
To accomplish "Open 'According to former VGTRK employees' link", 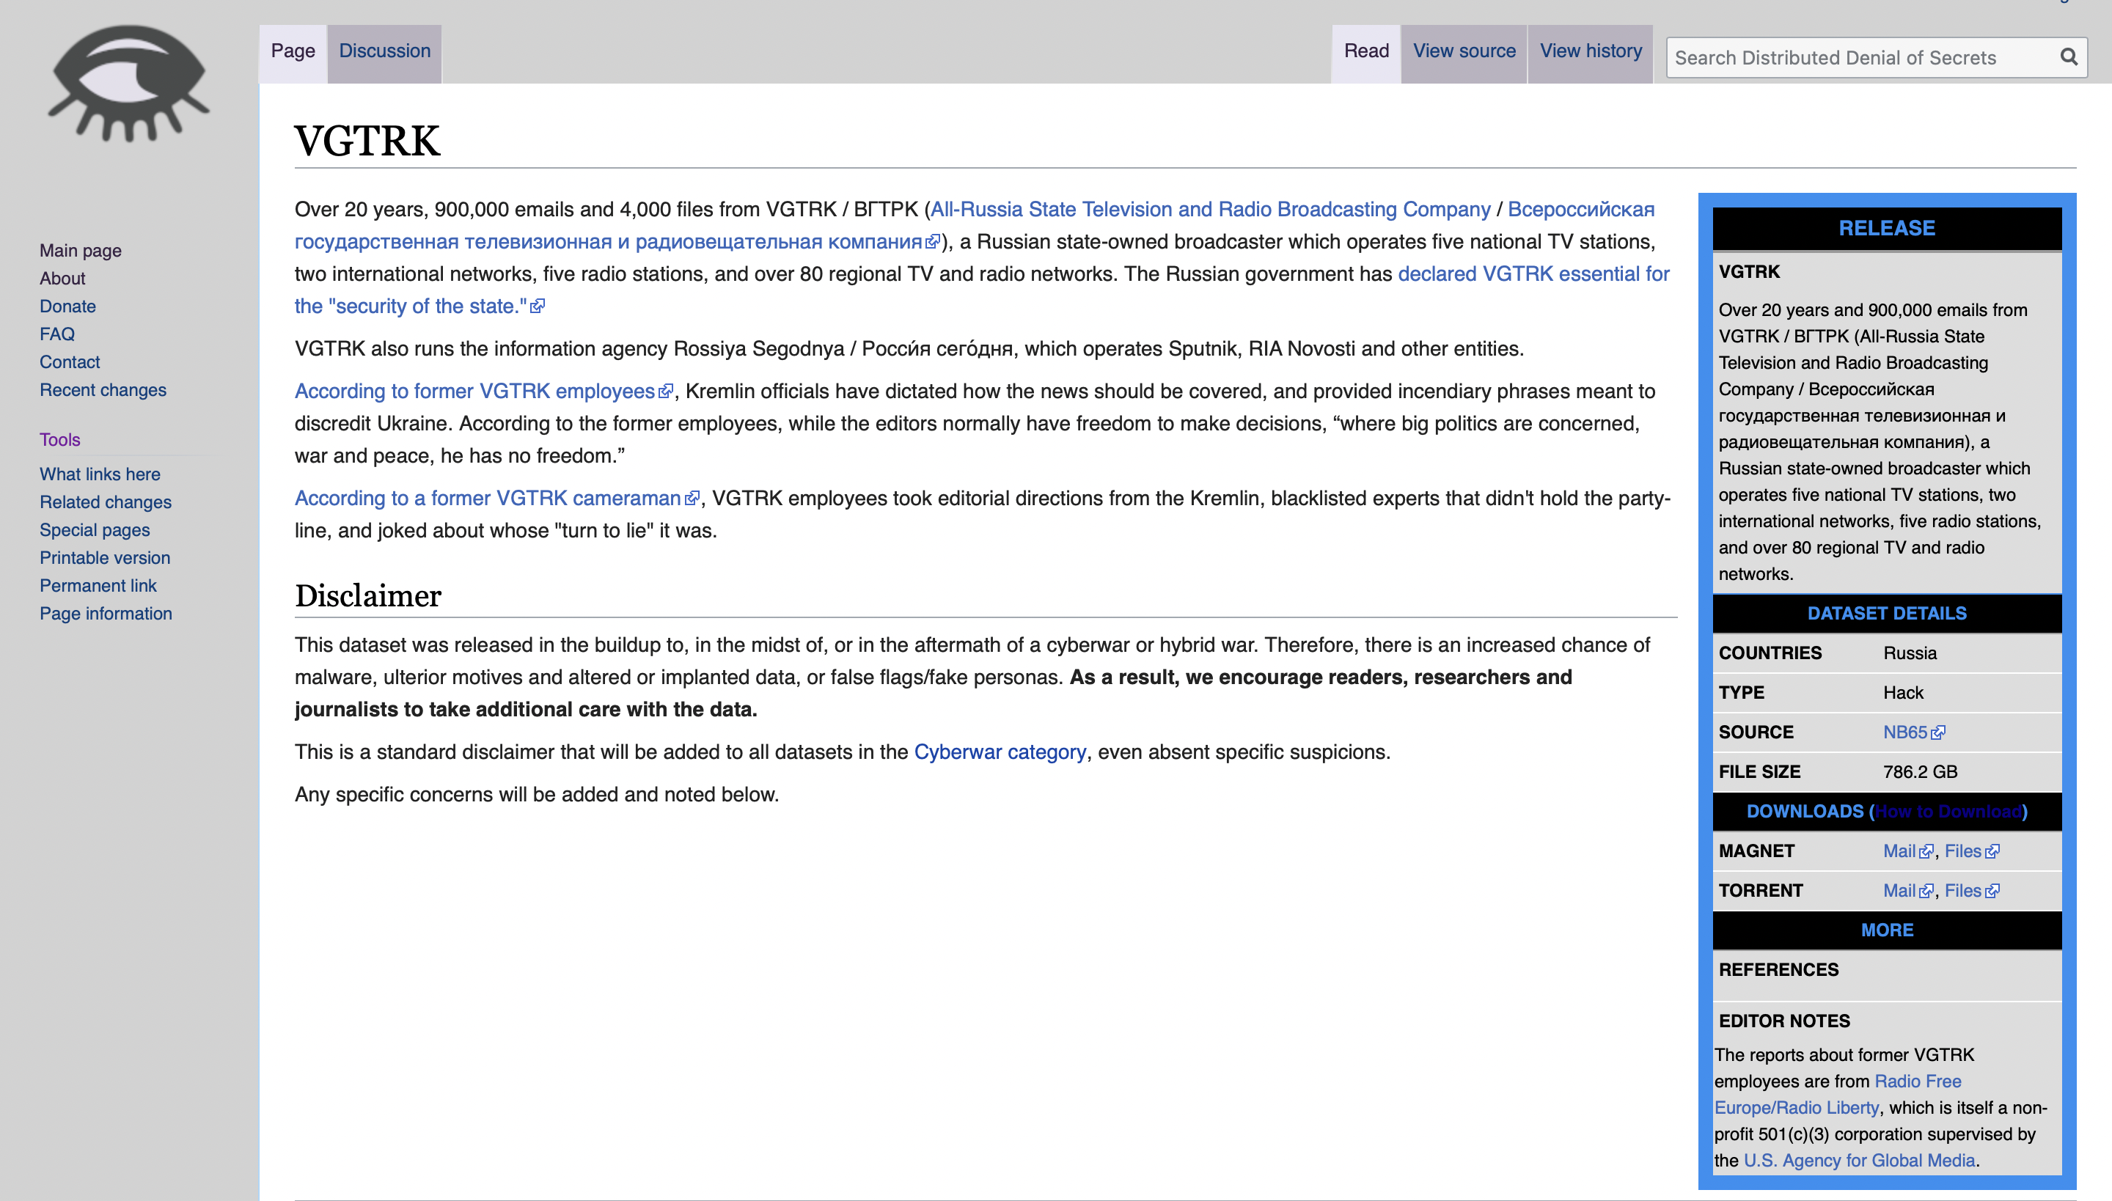I will click(474, 391).
